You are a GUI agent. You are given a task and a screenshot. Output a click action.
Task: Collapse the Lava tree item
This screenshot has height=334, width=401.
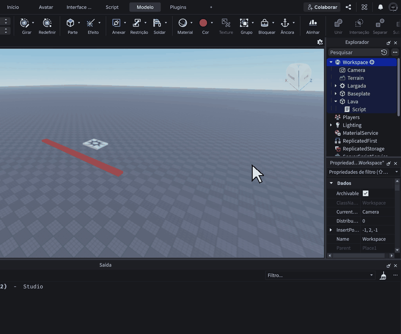(336, 102)
